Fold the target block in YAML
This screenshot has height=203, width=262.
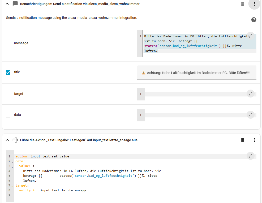pos(12,186)
